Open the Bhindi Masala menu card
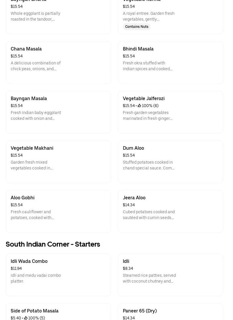Viewport: 233px width, 320px height. tap(170, 62)
